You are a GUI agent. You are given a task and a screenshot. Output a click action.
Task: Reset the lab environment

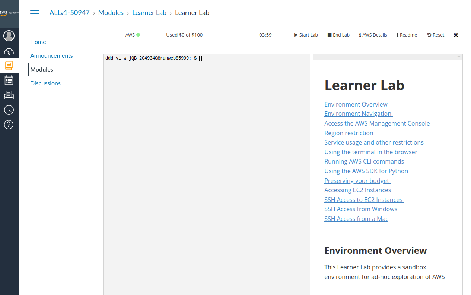point(435,35)
